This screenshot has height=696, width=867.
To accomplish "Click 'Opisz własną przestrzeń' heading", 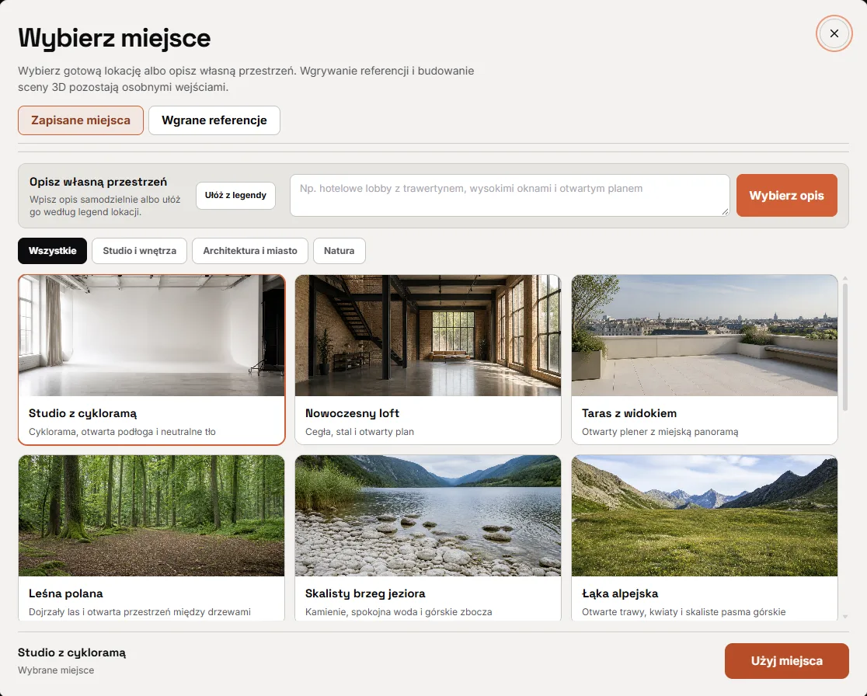I will [98, 182].
